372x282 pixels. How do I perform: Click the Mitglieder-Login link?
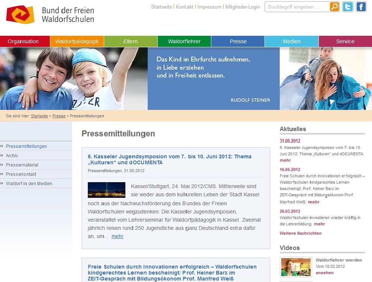(x=243, y=7)
